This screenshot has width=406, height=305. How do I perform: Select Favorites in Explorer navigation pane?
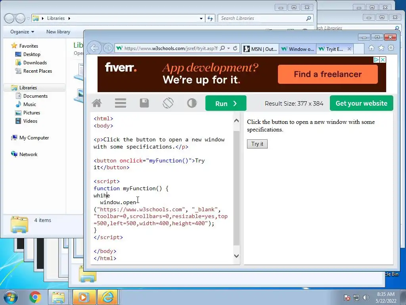point(29,46)
